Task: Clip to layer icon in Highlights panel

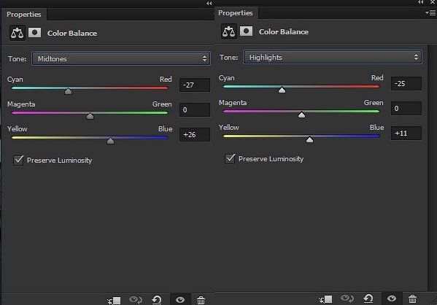Action: coord(326,299)
